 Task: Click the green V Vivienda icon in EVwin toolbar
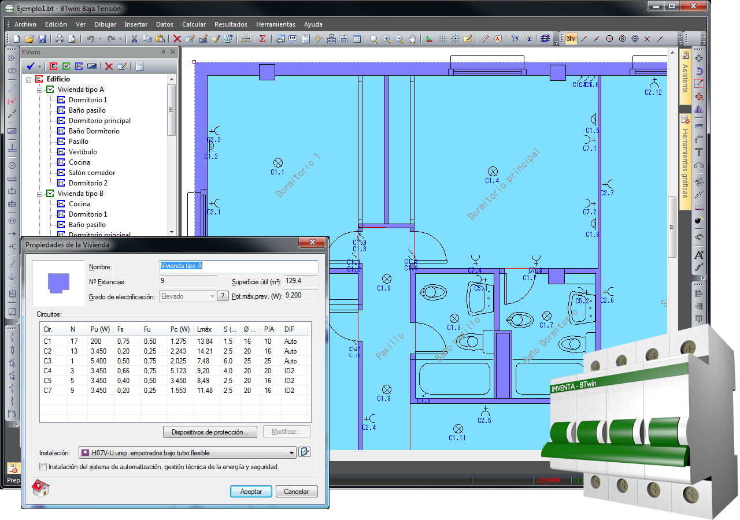(66, 66)
